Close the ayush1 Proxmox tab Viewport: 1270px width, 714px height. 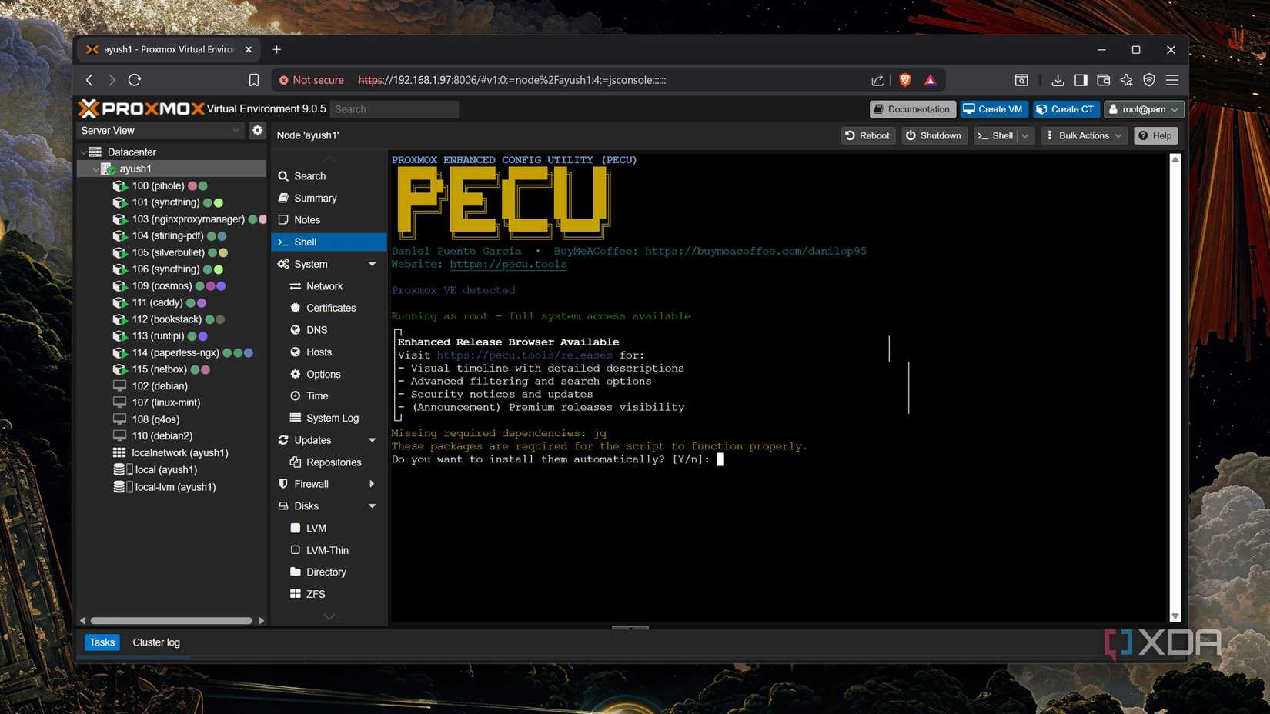point(248,49)
